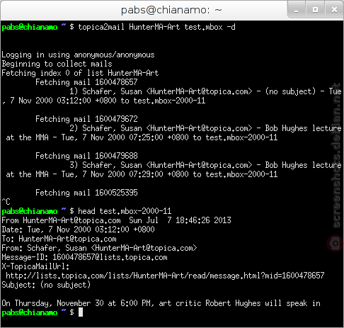Click the terminal cursor block at prompt
This screenshot has width=344, height=328.
click(x=81, y=312)
